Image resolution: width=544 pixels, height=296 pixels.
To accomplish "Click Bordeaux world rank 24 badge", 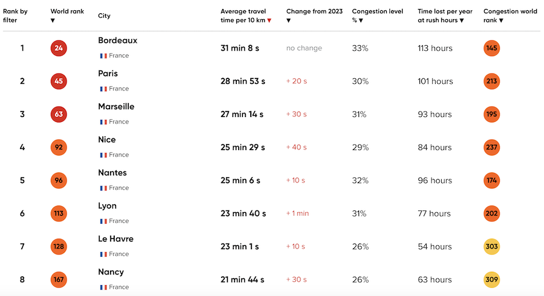I will 59,48.
